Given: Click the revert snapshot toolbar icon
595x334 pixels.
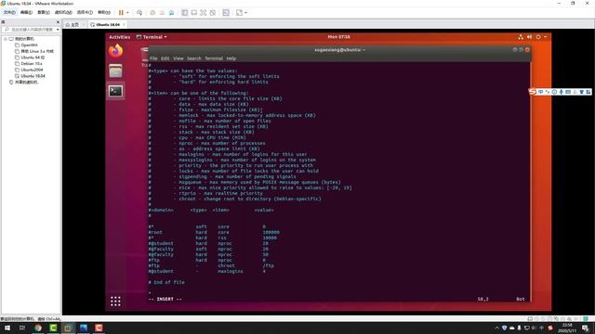Looking at the screenshot, I should pos(162,12).
